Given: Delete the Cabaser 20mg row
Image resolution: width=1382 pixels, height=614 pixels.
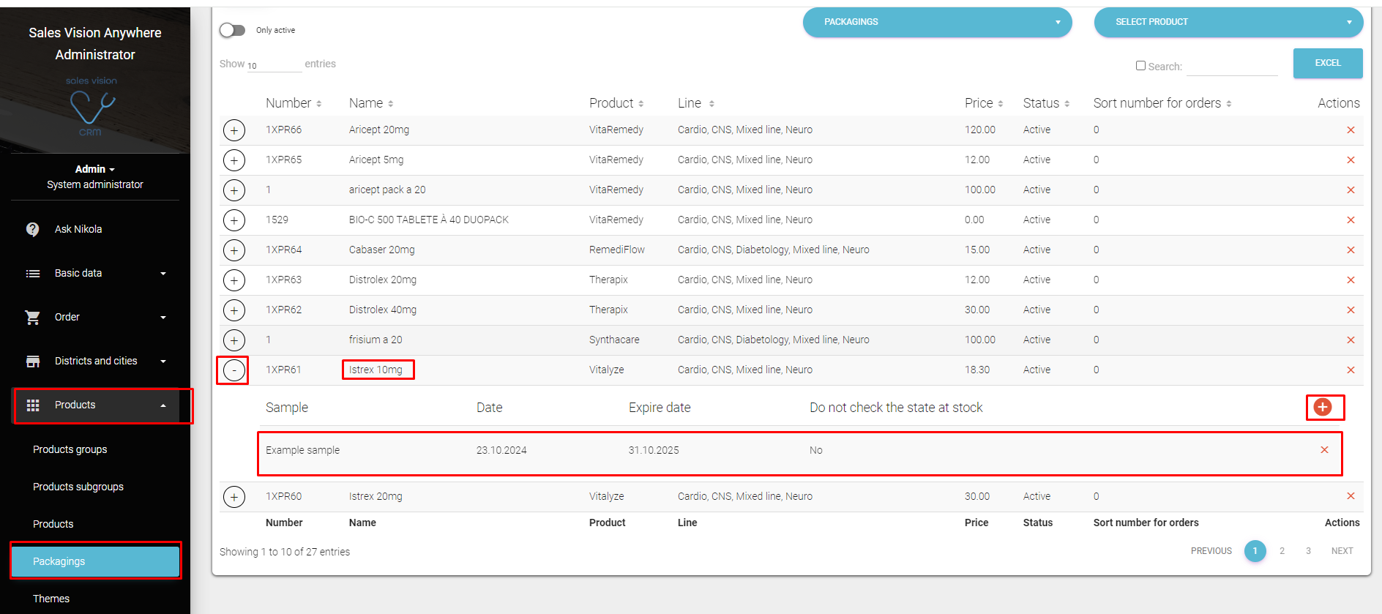Looking at the screenshot, I should pos(1351,250).
